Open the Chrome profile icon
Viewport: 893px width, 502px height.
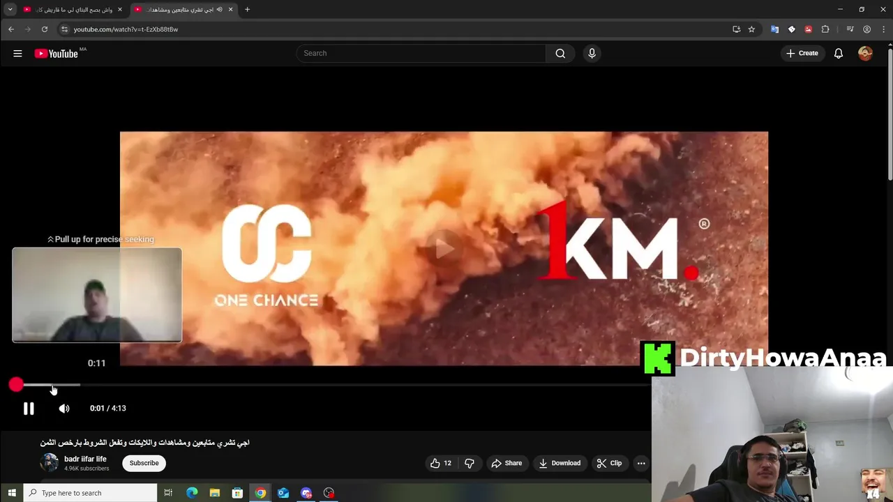click(x=866, y=29)
